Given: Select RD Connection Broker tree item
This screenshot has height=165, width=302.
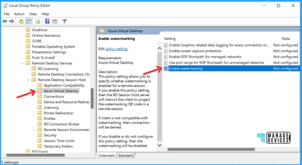Looking at the screenshot, I should [61, 124].
